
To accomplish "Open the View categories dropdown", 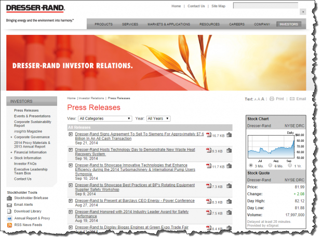I will point(105,118).
